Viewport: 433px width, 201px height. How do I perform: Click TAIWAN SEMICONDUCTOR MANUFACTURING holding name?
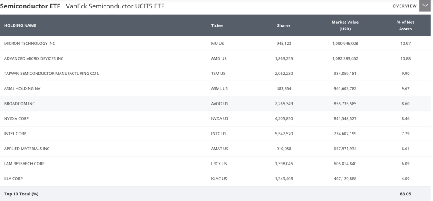(x=51, y=74)
